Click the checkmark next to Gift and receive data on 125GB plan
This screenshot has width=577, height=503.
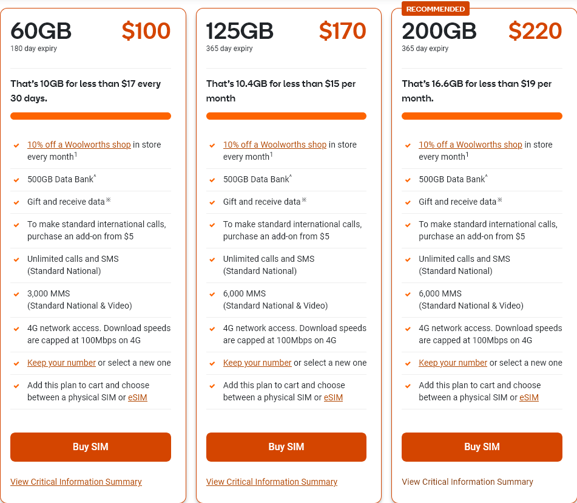tap(212, 202)
